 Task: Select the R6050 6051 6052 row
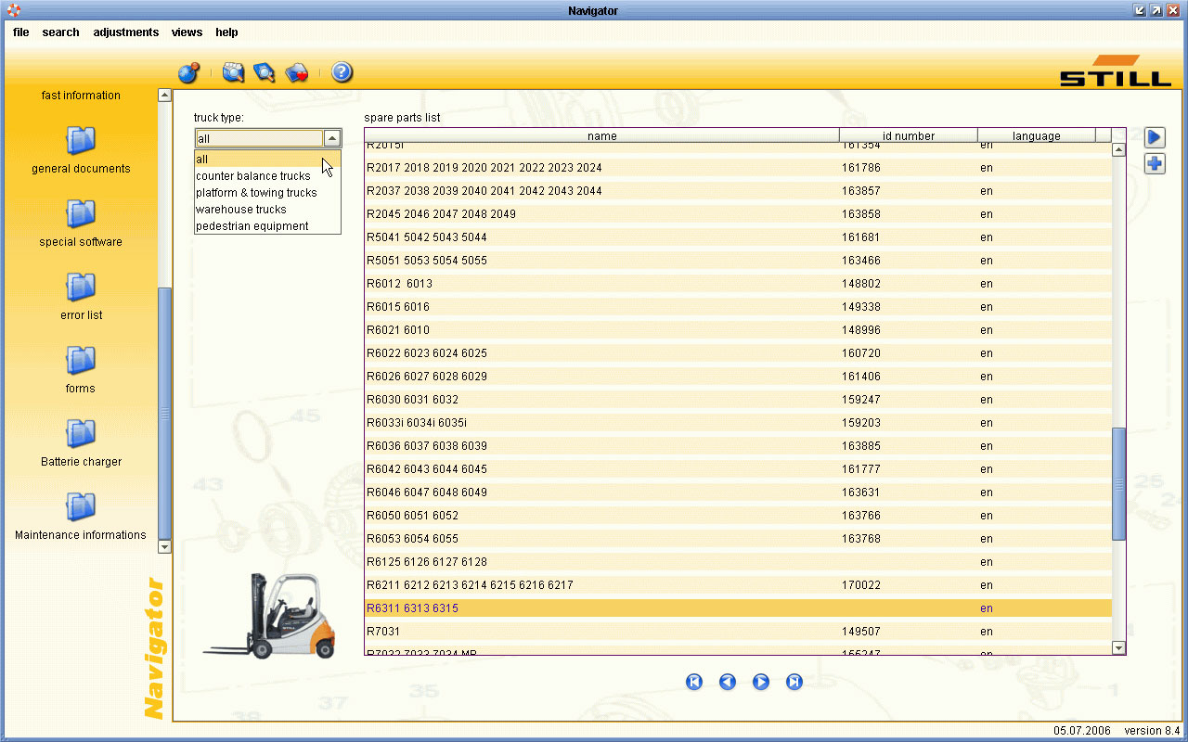(x=738, y=516)
